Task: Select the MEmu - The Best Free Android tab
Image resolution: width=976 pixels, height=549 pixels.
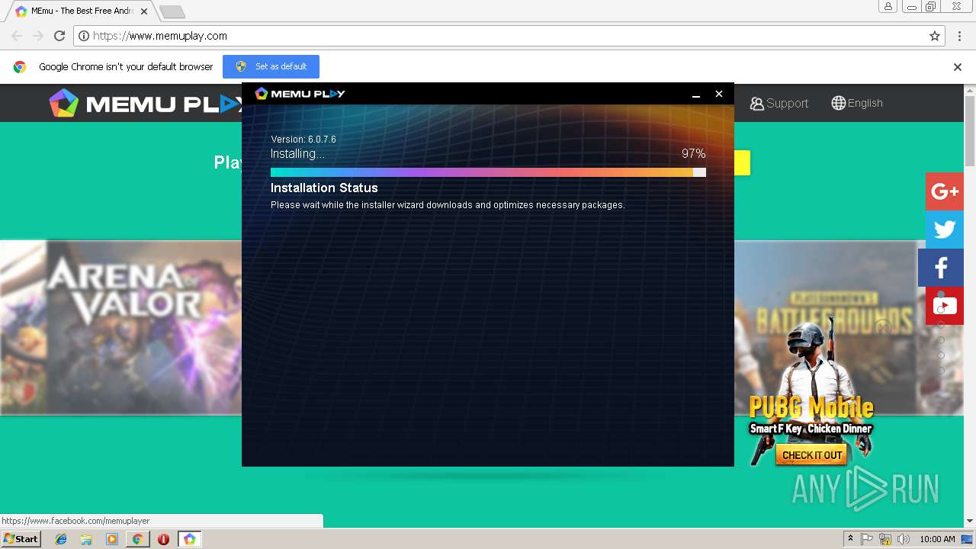Action: (x=82, y=11)
